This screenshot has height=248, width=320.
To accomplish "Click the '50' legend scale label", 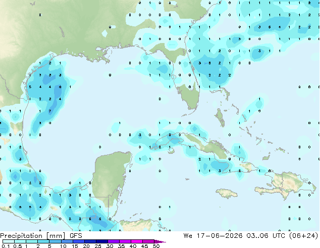I will point(156,246).
